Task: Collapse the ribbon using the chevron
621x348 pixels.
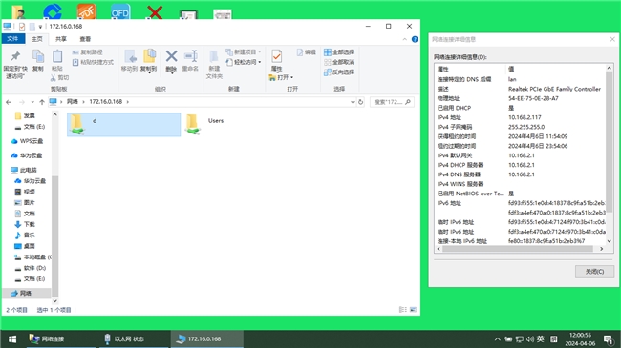Action: coord(405,39)
